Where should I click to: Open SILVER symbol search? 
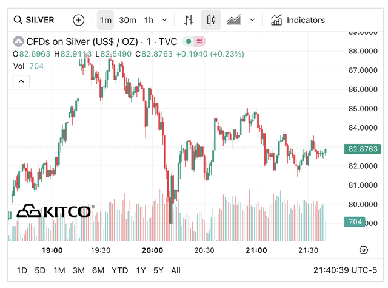pos(35,20)
